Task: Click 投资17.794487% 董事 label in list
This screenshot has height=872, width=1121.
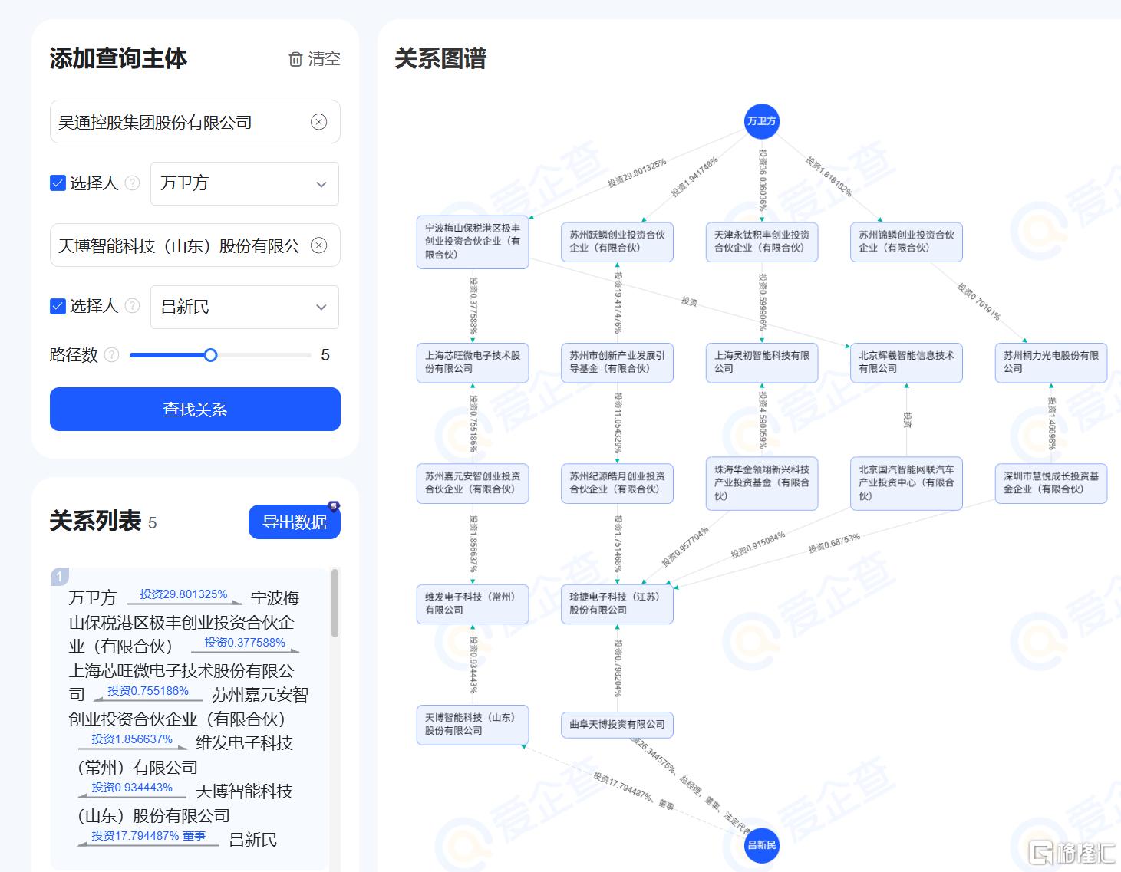Action: click(148, 836)
